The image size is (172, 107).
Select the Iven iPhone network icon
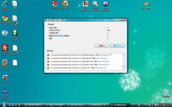[x=5, y=94]
